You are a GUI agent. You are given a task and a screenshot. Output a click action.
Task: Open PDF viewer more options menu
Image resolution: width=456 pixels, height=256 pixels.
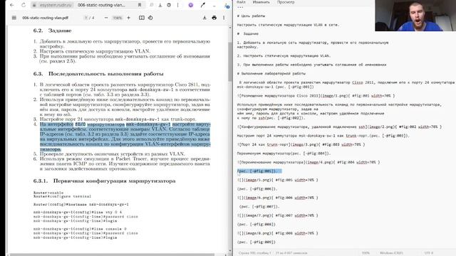(x=224, y=18)
